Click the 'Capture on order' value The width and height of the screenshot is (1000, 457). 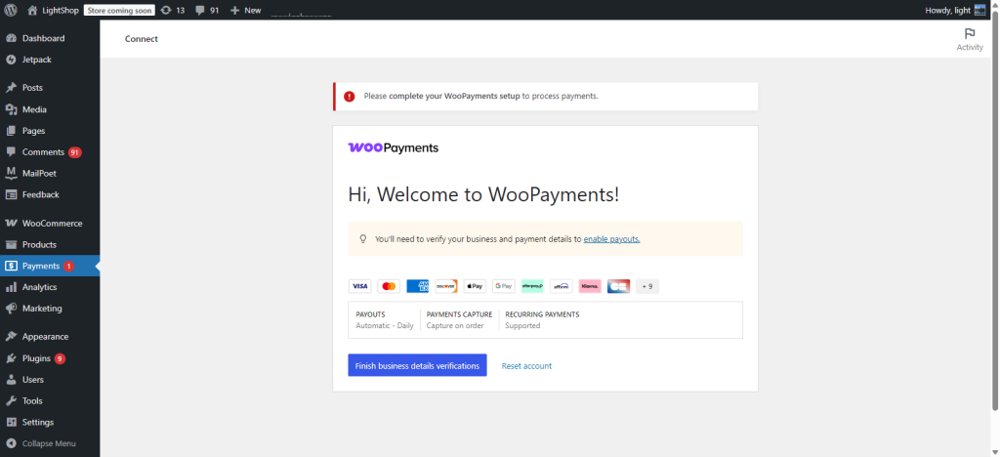pyautogui.click(x=455, y=326)
